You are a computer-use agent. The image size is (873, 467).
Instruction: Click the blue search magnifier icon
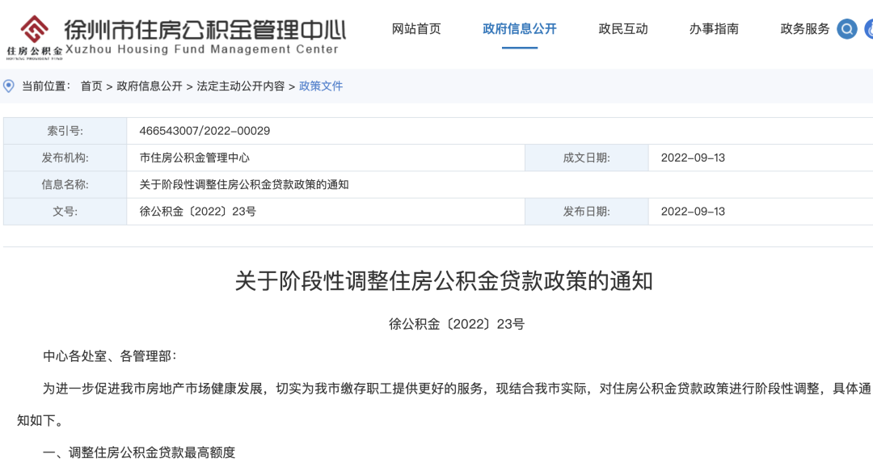pyautogui.click(x=847, y=29)
